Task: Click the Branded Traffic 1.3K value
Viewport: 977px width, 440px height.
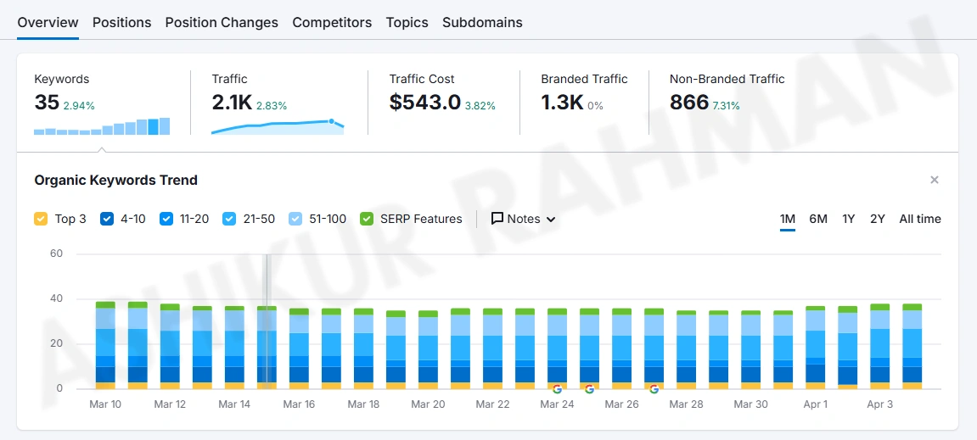Action: click(x=562, y=102)
